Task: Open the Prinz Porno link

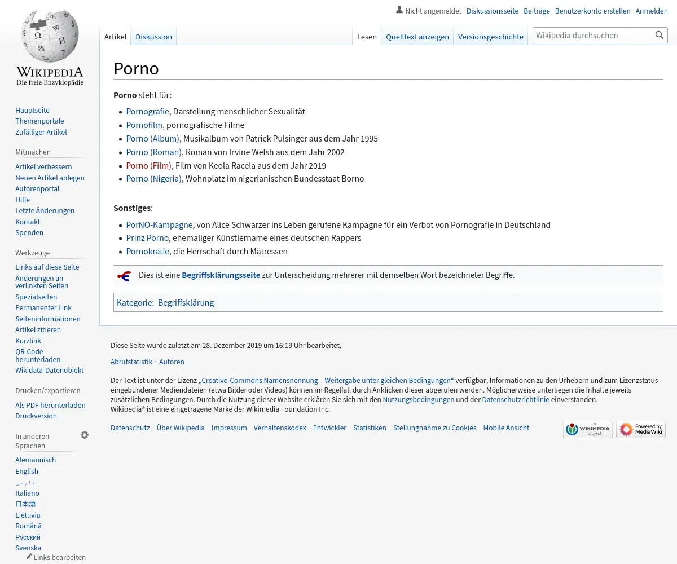Action: click(147, 237)
